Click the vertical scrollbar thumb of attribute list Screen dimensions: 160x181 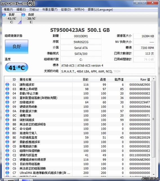coord(154,119)
